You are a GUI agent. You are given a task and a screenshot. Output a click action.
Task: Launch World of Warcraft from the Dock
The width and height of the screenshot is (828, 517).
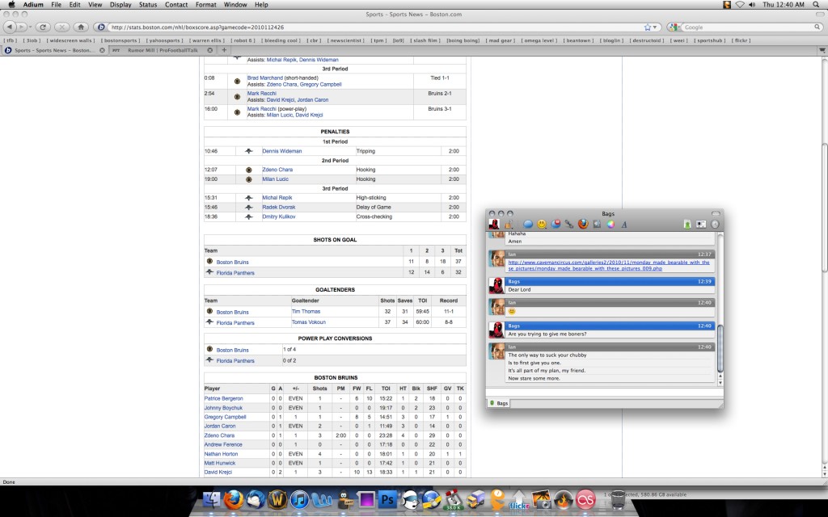click(x=278, y=498)
